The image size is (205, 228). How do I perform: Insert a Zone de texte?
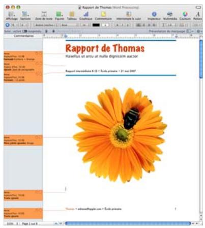[x=44, y=14]
